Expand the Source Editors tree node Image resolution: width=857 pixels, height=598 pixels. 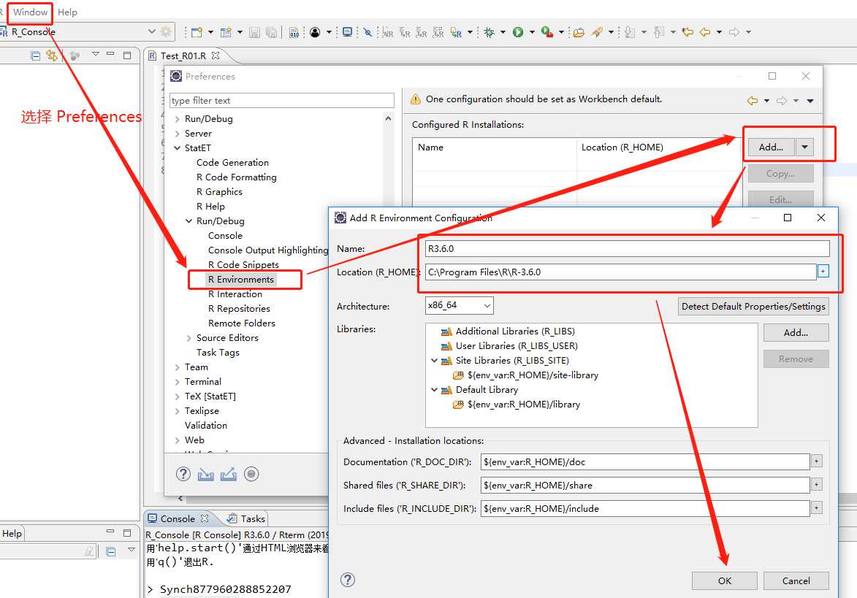(x=188, y=338)
